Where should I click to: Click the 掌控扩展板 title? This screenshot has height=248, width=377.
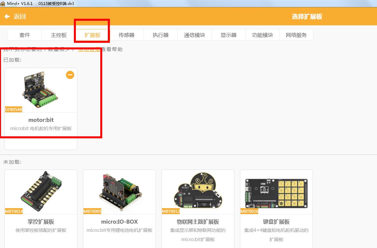[41, 222]
